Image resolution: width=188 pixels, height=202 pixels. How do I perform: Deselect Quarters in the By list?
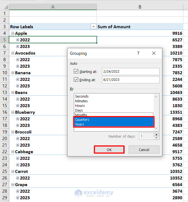coord(114,120)
